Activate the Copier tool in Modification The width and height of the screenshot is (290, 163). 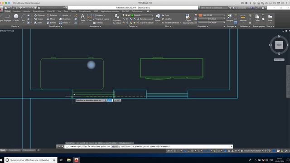(x=39, y=19)
